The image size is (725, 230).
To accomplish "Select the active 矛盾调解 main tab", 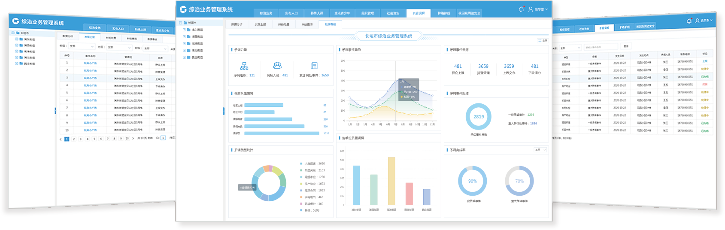I will pyautogui.click(x=419, y=13).
